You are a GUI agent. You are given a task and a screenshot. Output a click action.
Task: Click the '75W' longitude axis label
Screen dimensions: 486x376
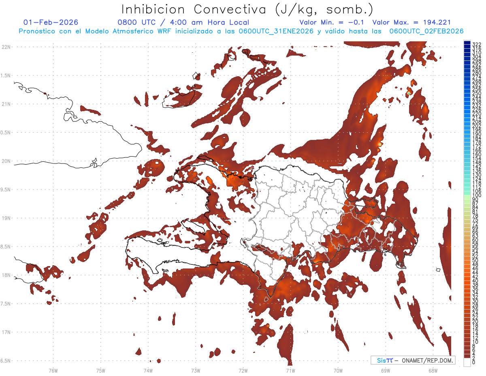(x=101, y=370)
